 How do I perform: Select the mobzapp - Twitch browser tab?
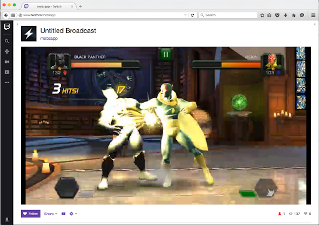pos(49,6)
